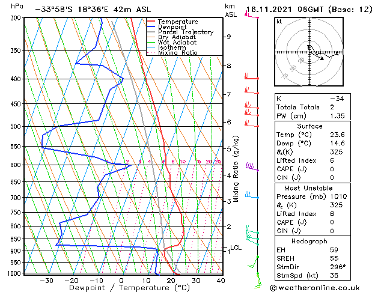
Task: Click the 'Totals Totals' row label
Action: (298, 107)
